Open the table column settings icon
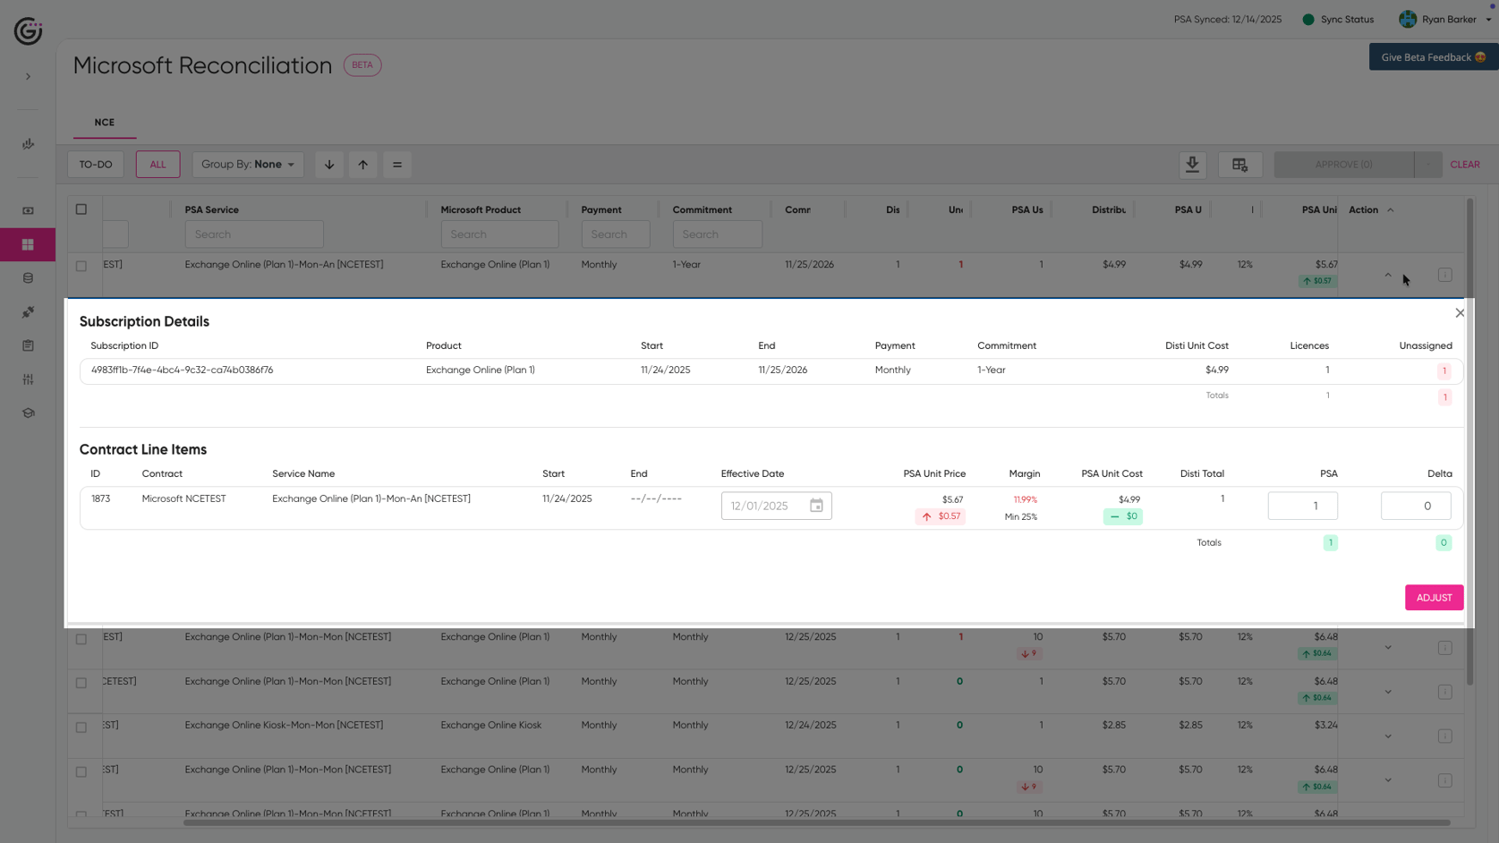 [x=1239, y=165]
